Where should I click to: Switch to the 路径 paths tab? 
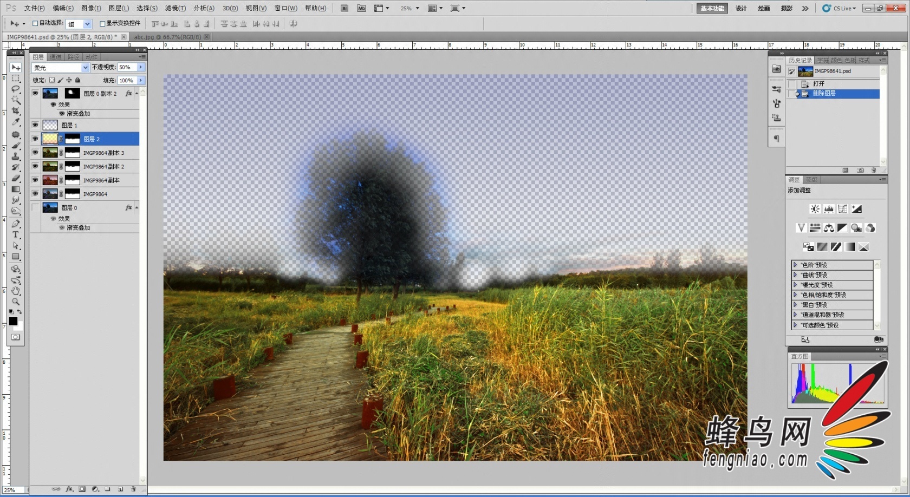(74, 57)
